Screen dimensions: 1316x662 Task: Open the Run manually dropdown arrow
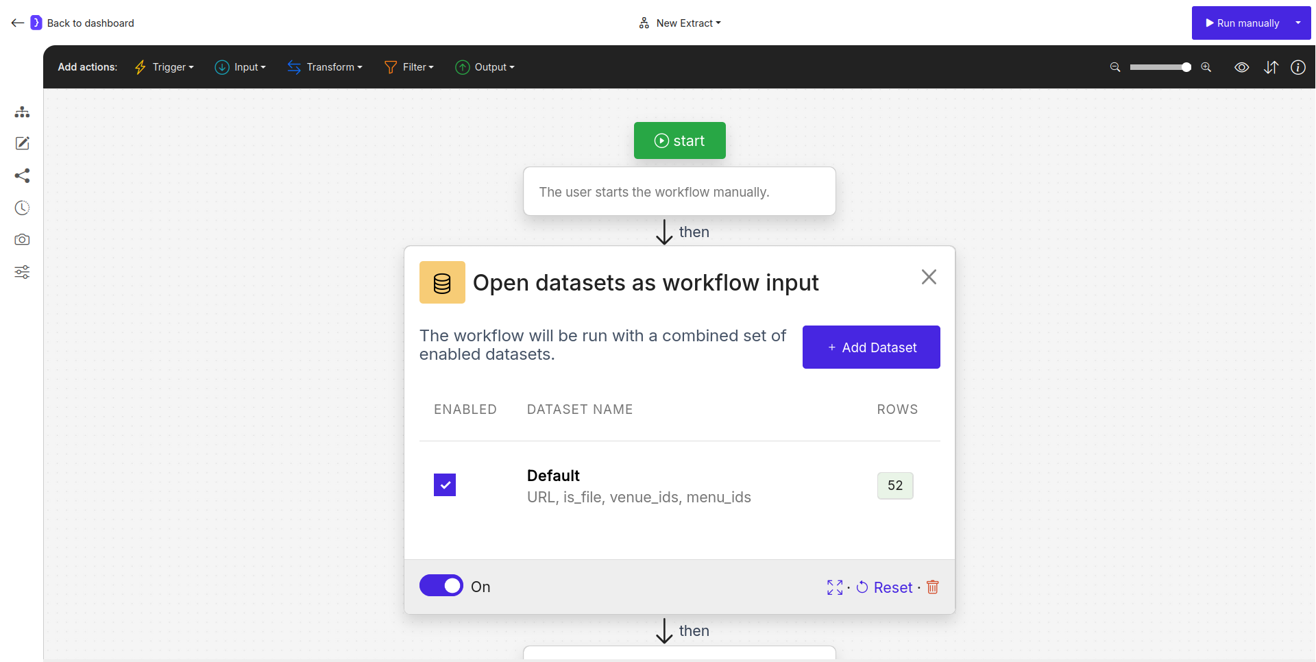click(1299, 23)
